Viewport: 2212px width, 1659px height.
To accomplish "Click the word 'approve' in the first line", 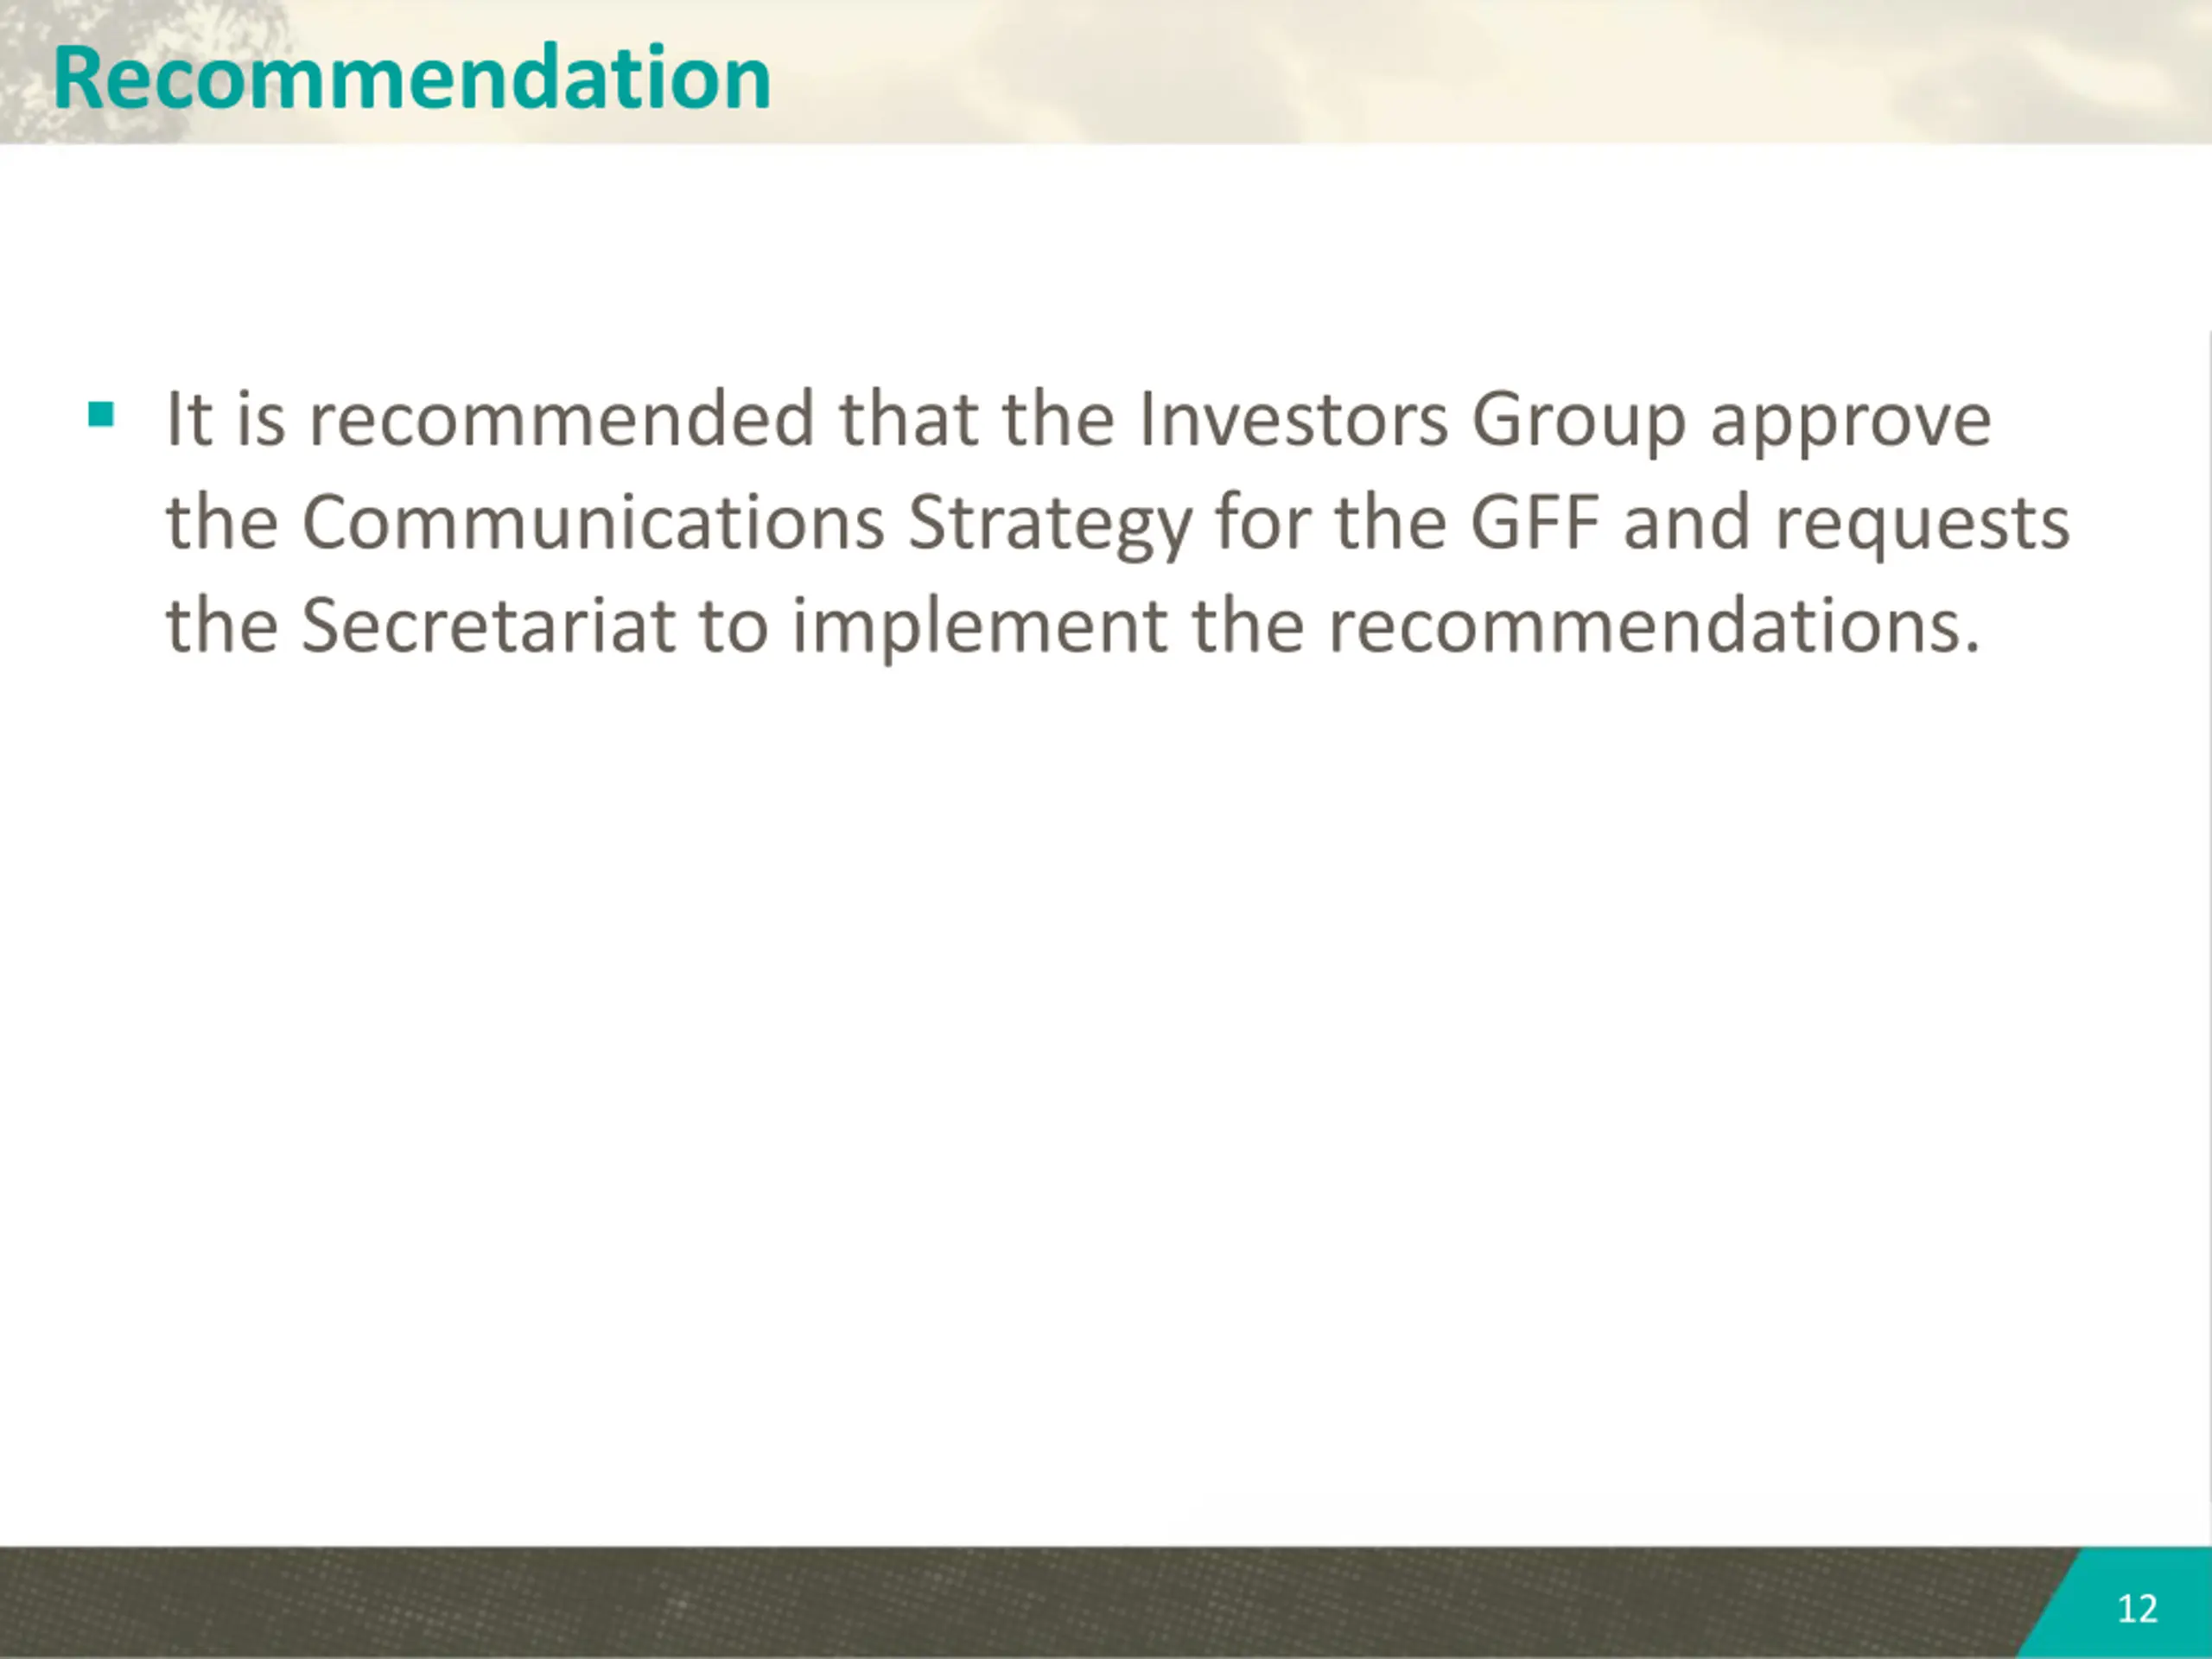I will pyautogui.click(x=1850, y=421).
